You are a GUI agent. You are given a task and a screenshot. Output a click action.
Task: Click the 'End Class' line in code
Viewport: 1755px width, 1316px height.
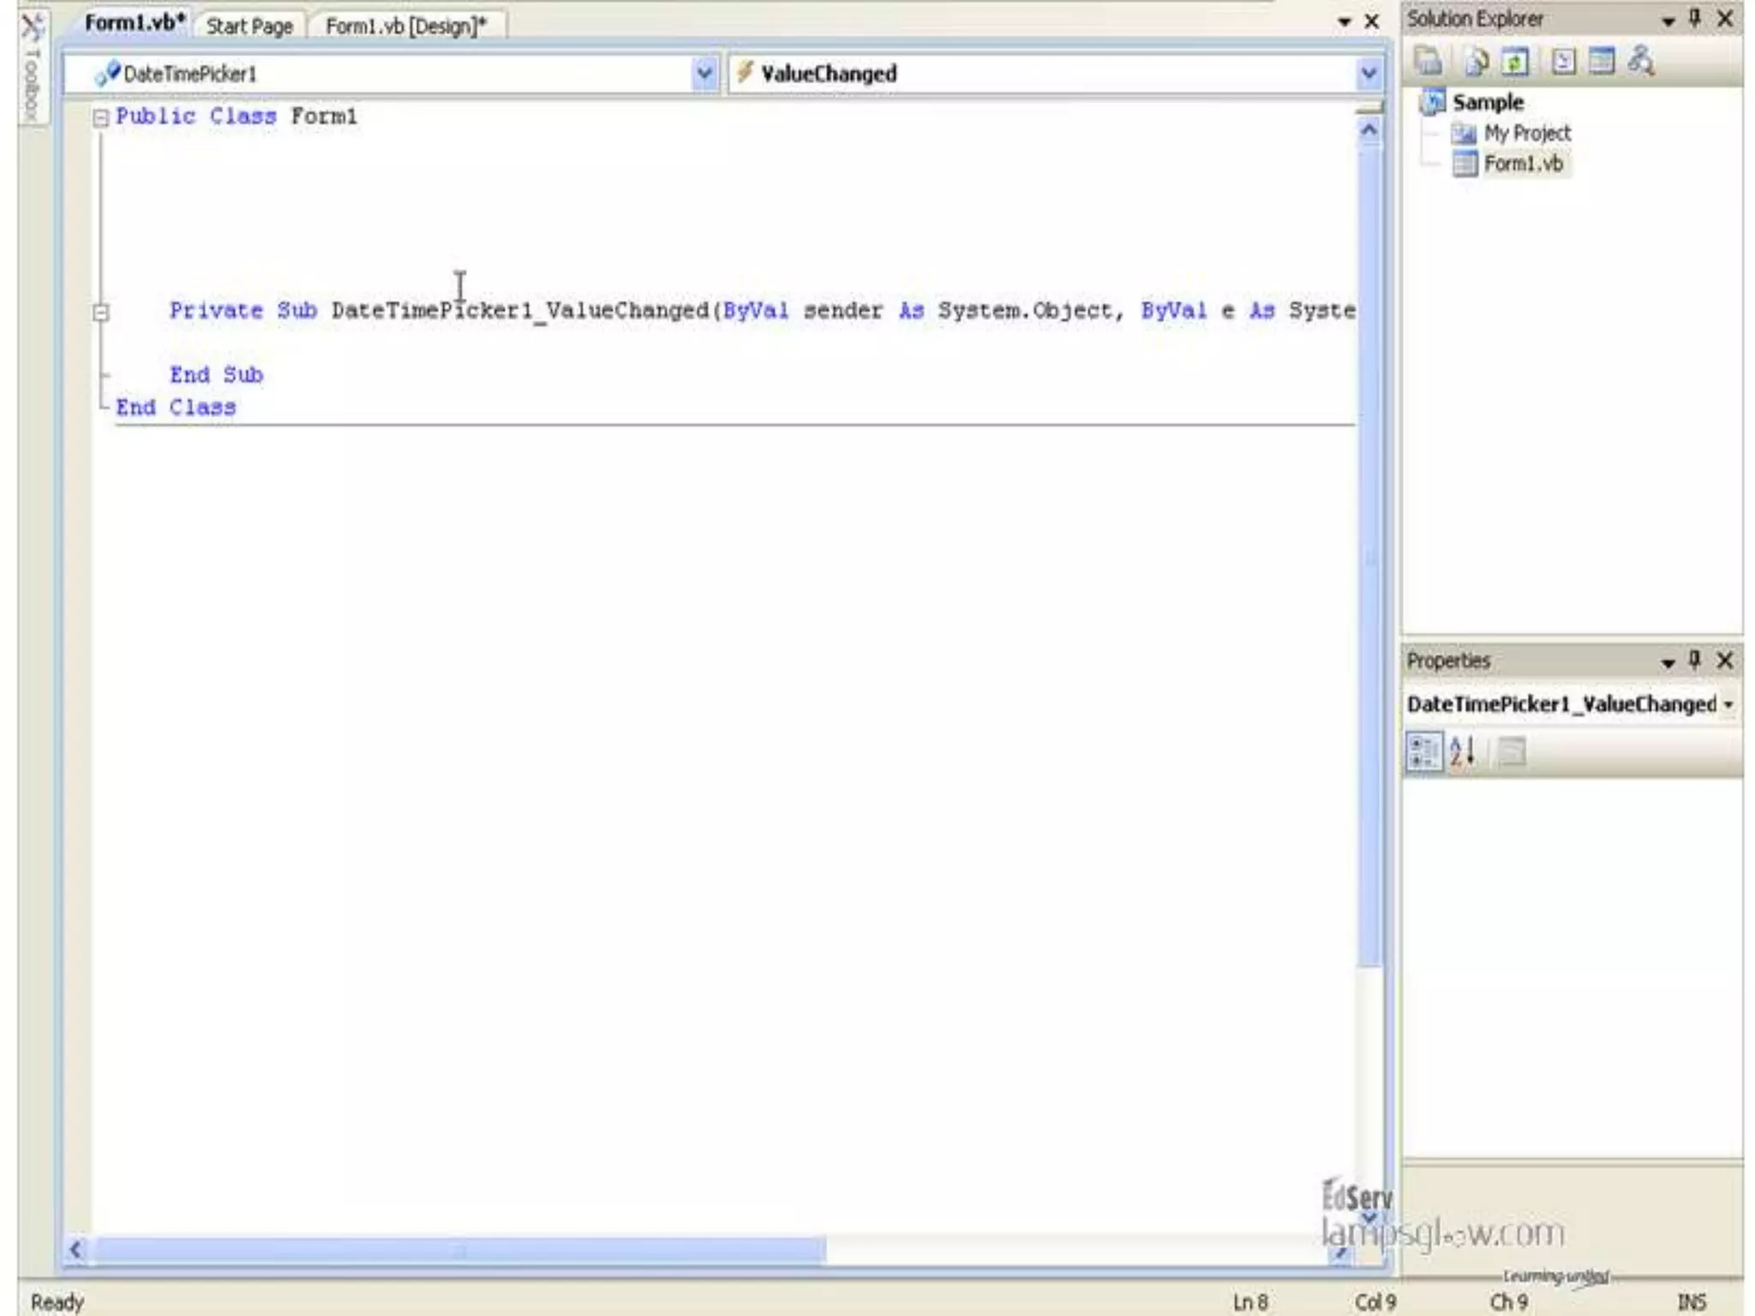[x=176, y=408]
